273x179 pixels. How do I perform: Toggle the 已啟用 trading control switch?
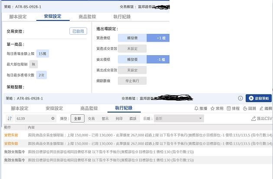(78, 31)
